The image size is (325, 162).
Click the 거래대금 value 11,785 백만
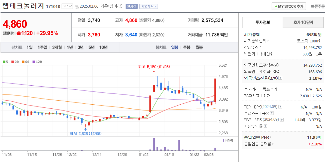tap(217, 35)
